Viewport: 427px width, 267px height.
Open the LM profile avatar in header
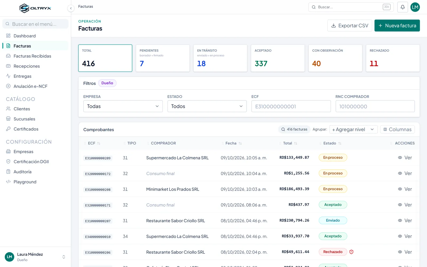(x=415, y=7)
